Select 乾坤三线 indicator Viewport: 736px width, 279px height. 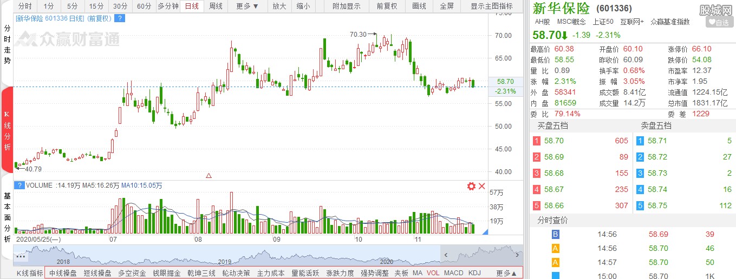(x=201, y=273)
